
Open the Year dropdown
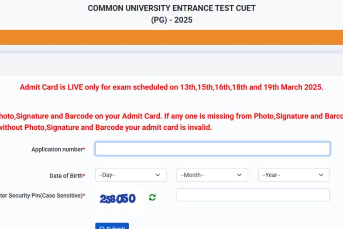pos(294,175)
